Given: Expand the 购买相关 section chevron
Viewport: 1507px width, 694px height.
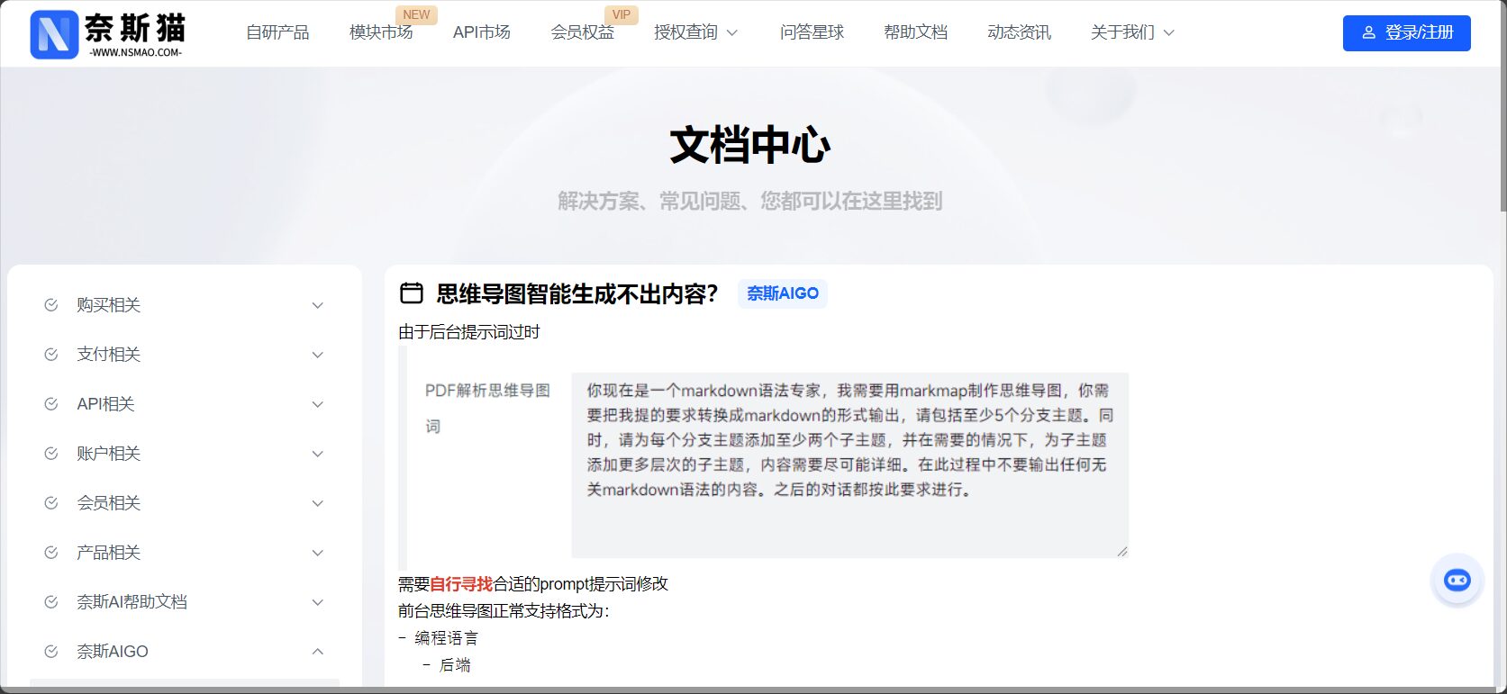Looking at the screenshot, I should pos(317,305).
